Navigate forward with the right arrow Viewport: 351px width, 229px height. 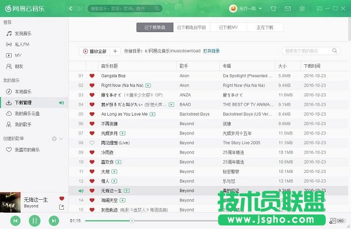(79, 9)
